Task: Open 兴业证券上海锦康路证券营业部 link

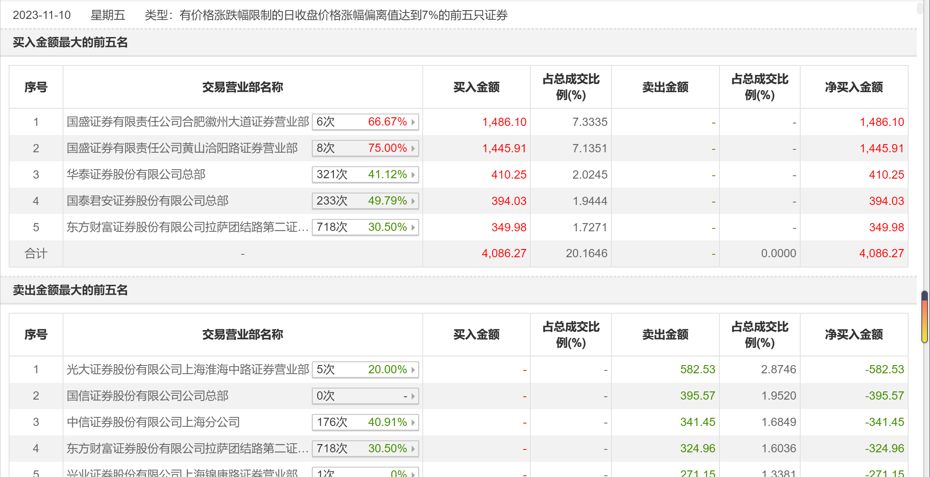Action: click(182, 473)
